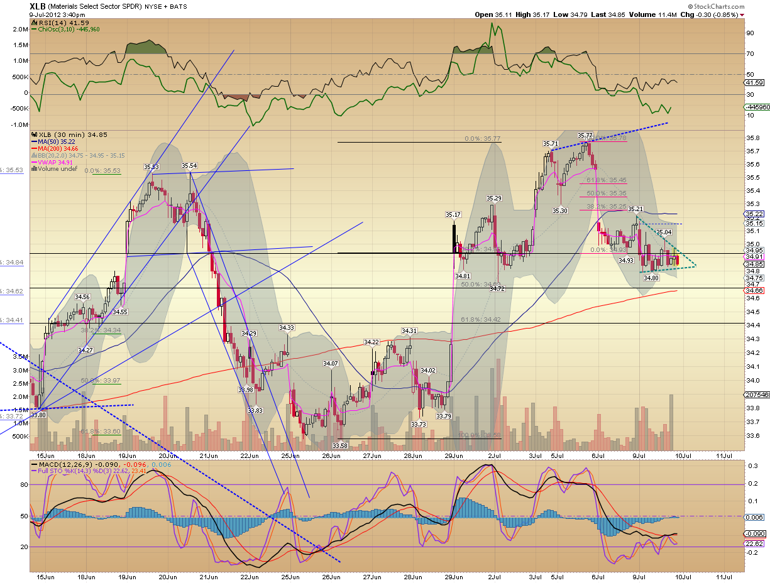
Task: Click the Open 35.11 header value
Action: pyautogui.click(x=494, y=14)
